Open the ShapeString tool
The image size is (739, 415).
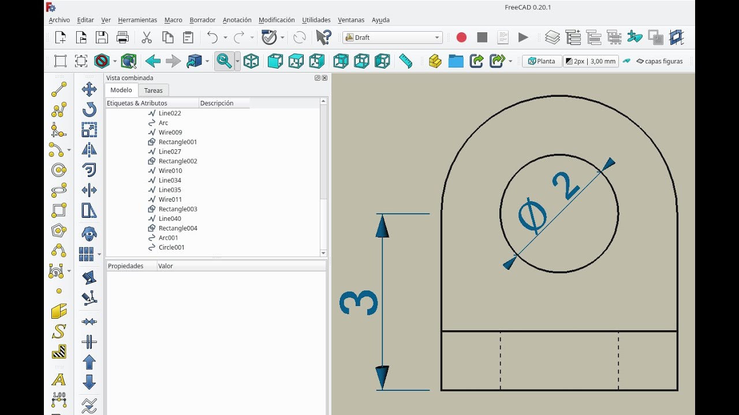pyautogui.click(x=59, y=331)
